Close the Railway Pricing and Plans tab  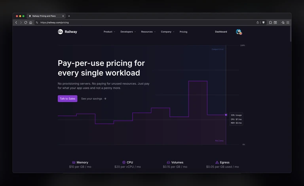63,16
